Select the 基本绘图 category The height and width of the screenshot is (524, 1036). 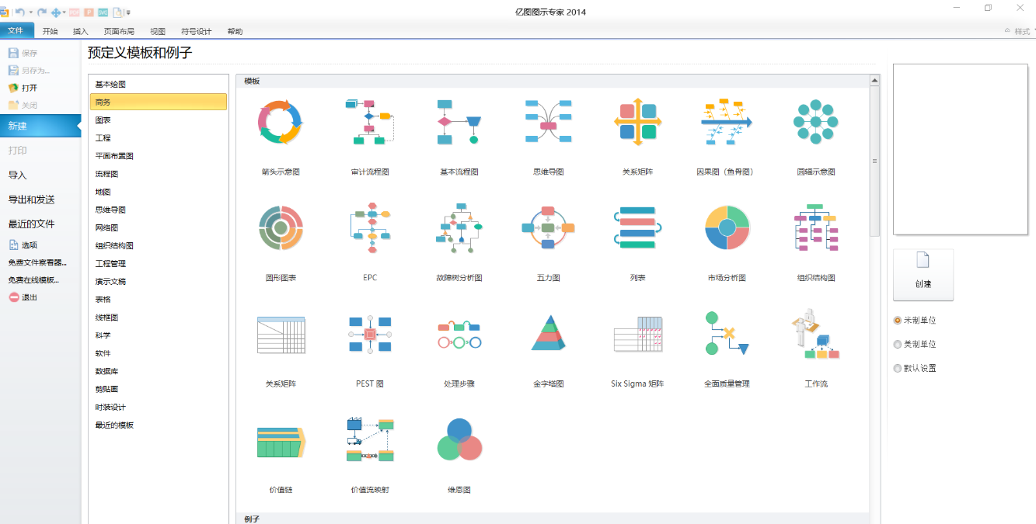pyautogui.click(x=158, y=84)
